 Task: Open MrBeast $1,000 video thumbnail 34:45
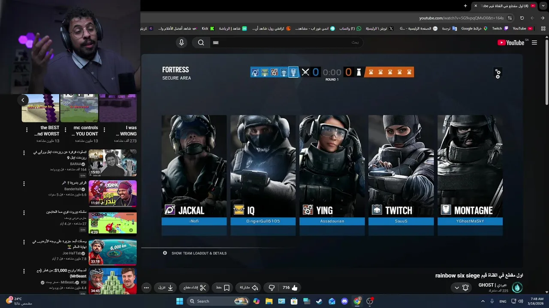pos(113,281)
